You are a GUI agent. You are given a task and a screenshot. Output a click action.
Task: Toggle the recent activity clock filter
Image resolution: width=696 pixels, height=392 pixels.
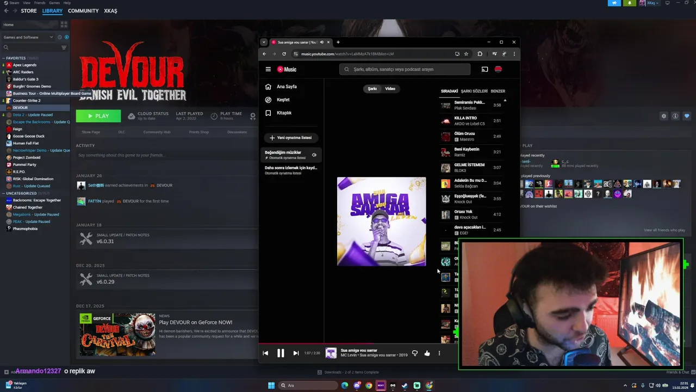point(60,37)
